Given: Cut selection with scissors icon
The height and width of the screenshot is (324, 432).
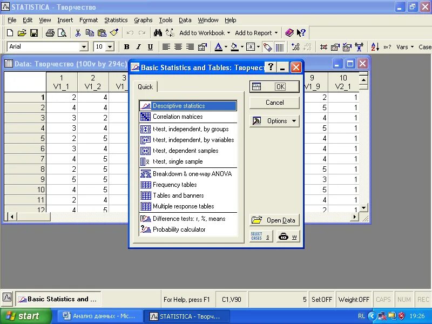Looking at the screenshot, I should [78, 33].
